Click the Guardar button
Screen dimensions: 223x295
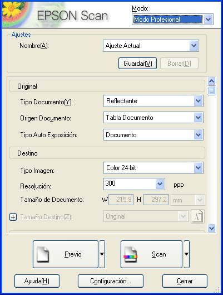tap(137, 64)
